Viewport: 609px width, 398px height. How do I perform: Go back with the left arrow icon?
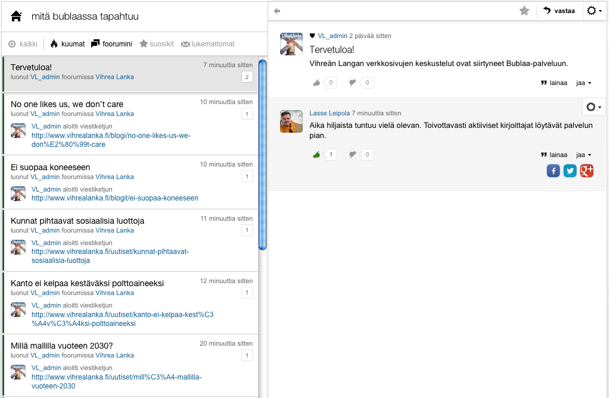277,11
